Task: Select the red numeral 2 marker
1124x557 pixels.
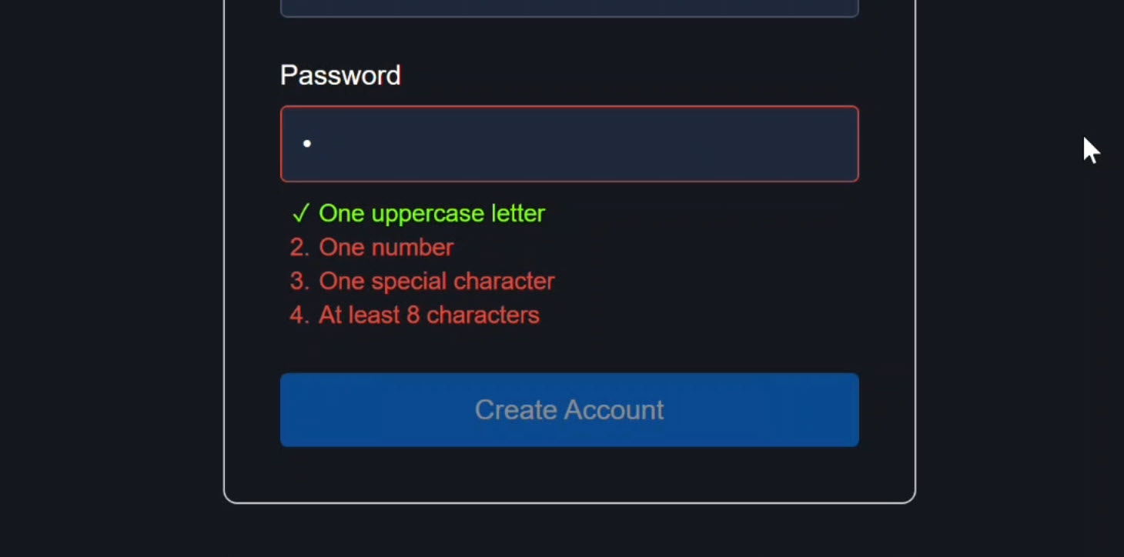Action: point(298,247)
